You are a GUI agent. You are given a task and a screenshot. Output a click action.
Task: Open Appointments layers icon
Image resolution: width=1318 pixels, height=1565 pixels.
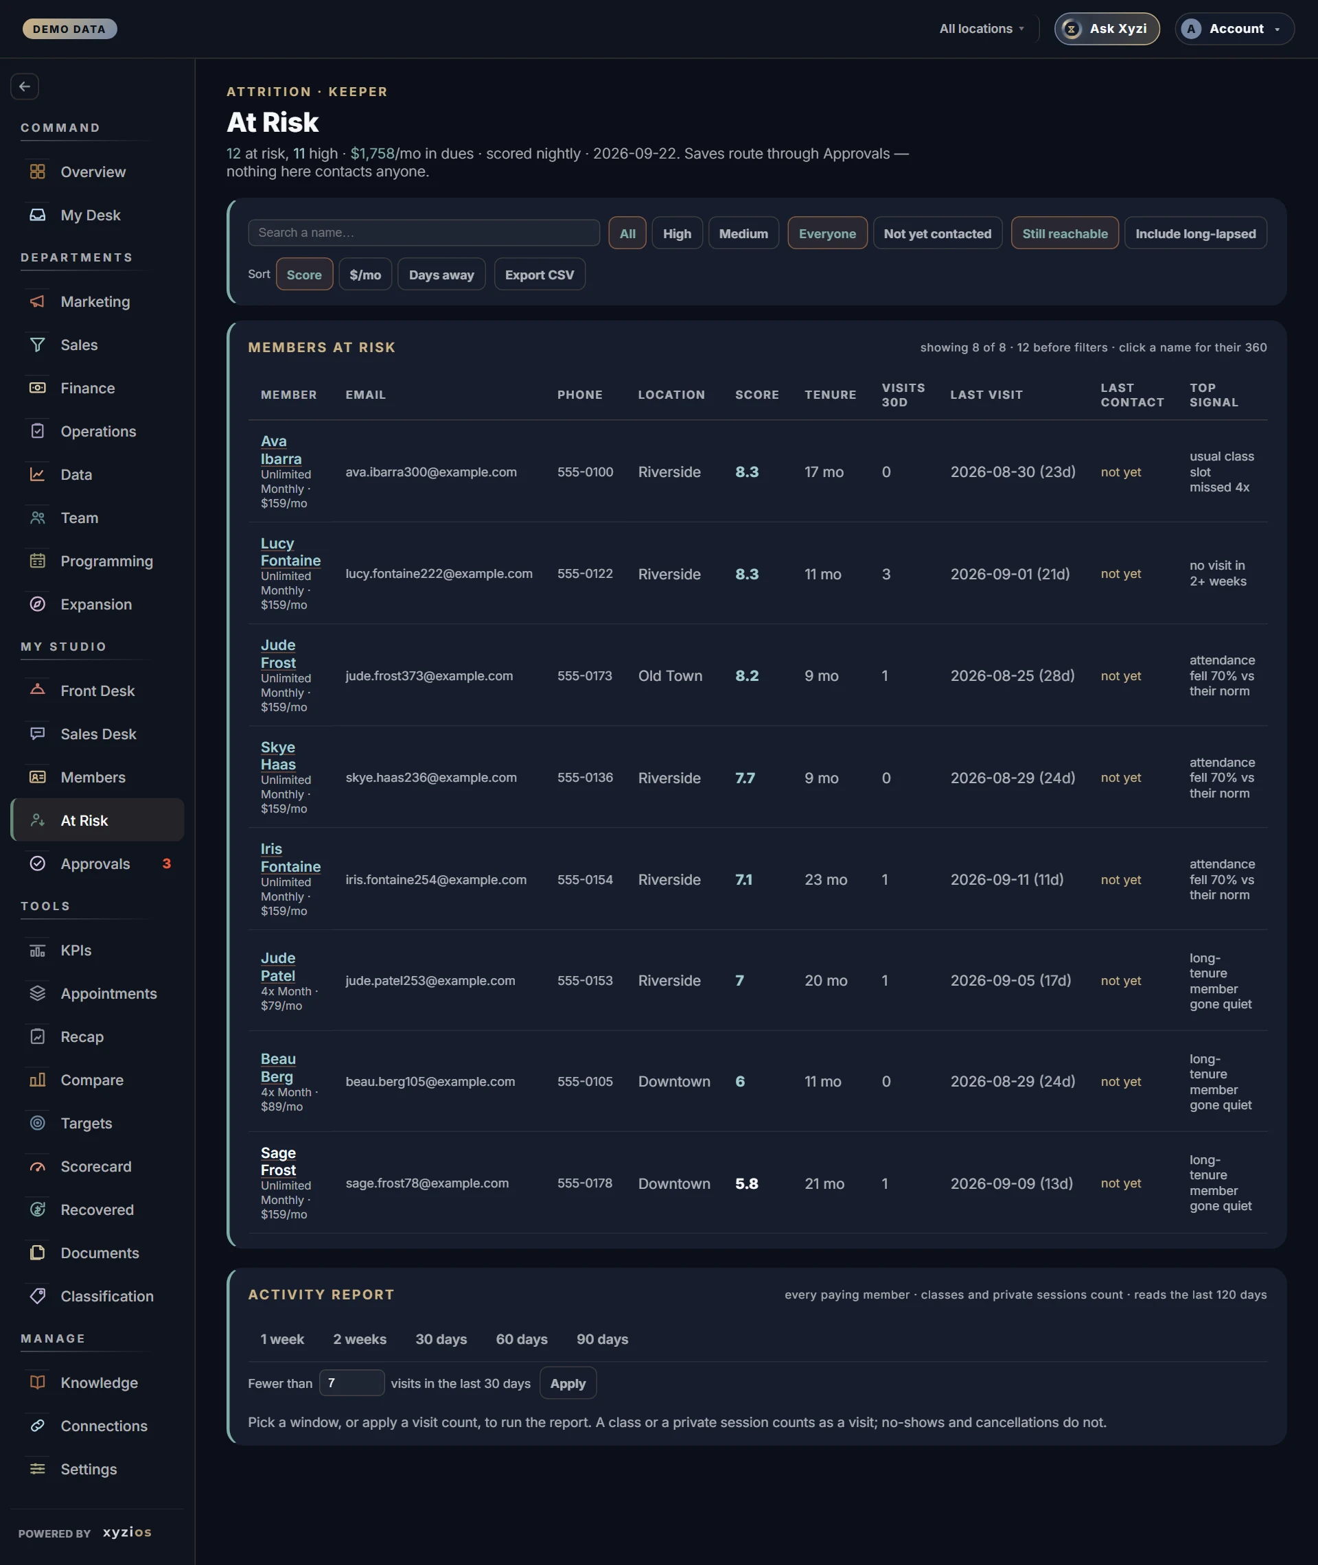pyautogui.click(x=37, y=993)
